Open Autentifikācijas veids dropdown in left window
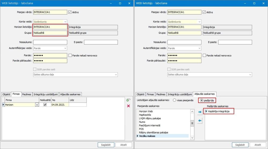This screenshot has width=268, height=149. 65,48
